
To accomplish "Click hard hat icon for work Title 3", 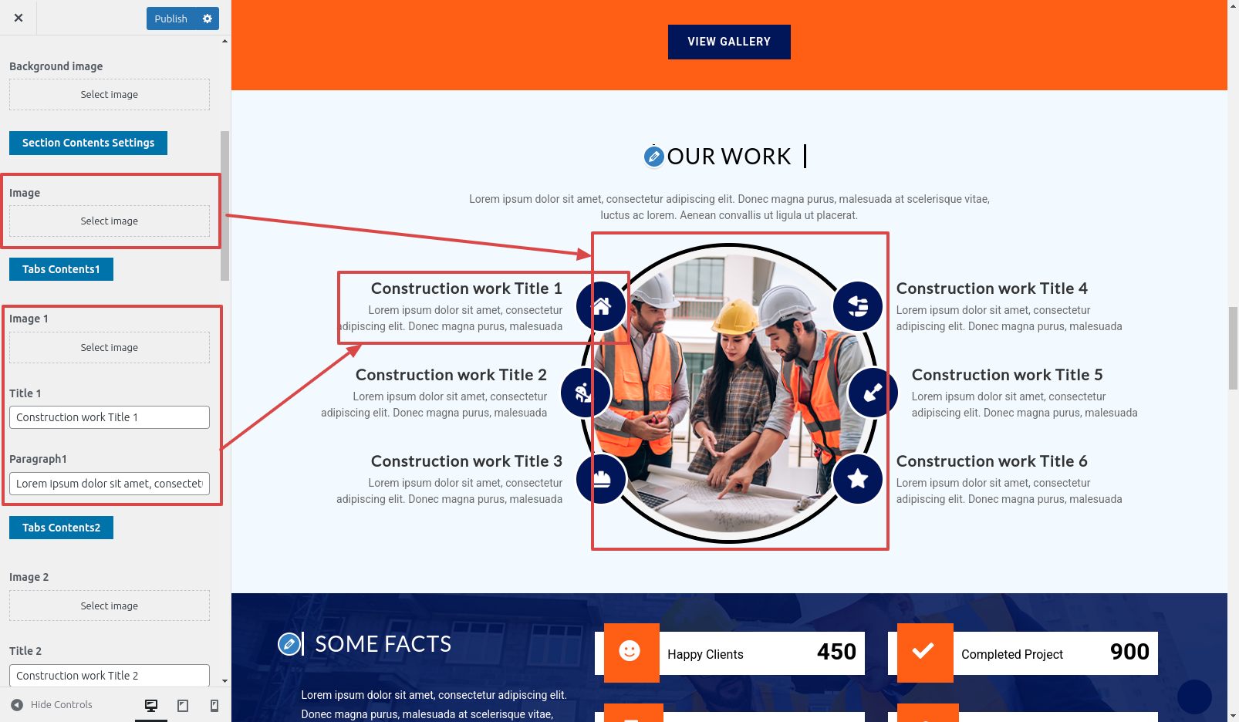I will [x=602, y=479].
